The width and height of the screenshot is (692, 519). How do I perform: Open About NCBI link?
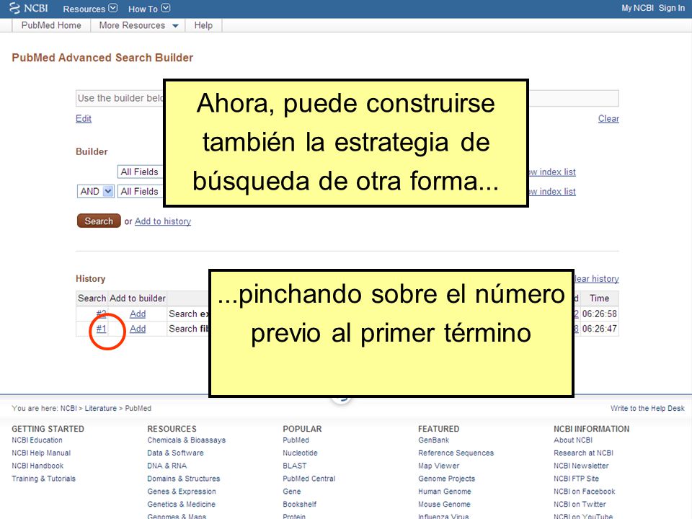(x=573, y=440)
